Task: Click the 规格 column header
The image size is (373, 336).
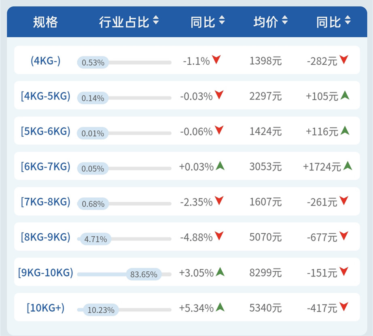Action: click(45, 22)
